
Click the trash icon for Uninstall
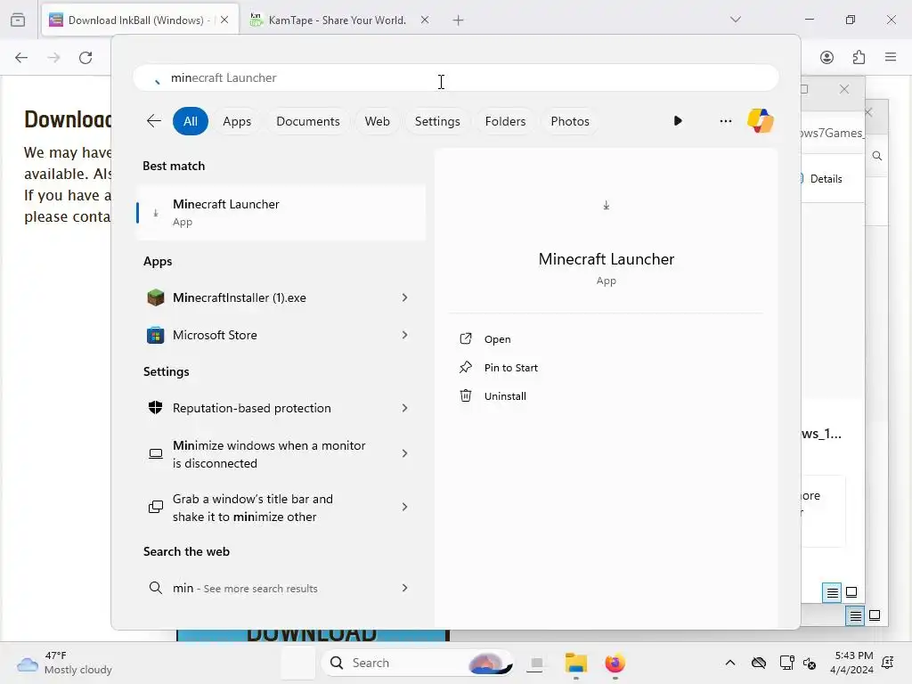point(466,395)
